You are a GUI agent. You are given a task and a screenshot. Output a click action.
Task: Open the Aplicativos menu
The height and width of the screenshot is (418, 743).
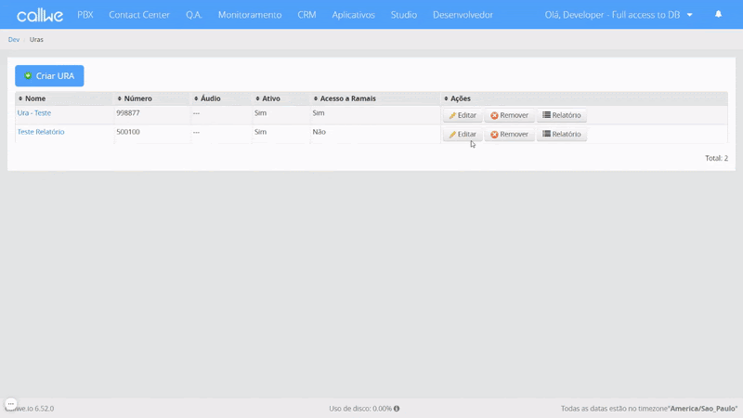(354, 15)
